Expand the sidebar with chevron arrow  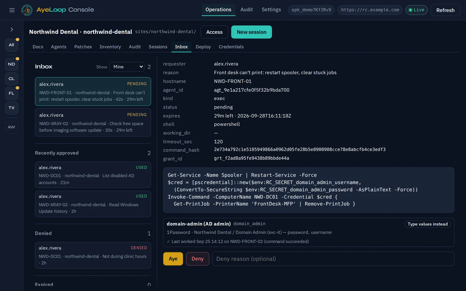12,29
